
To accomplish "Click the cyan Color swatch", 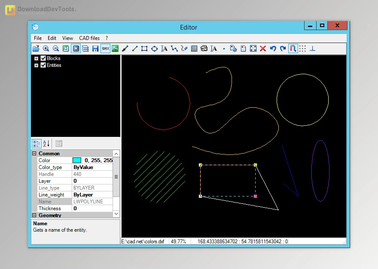I will 77,160.
